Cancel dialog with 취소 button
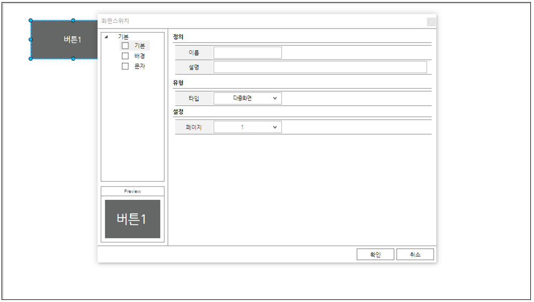534x302 pixels. (x=415, y=254)
